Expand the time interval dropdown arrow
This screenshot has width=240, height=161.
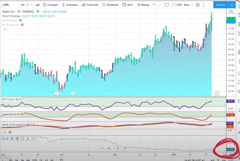[32, 5]
